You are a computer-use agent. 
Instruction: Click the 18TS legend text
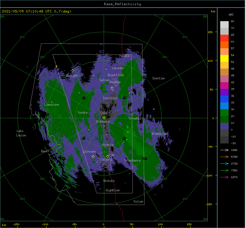point(234,177)
